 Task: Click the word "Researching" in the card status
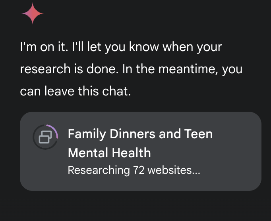pyautogui.click(x=99, y=171)
